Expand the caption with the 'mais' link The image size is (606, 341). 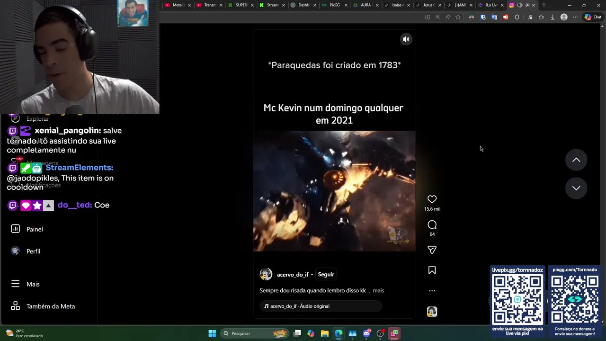[x=378, y=290]
